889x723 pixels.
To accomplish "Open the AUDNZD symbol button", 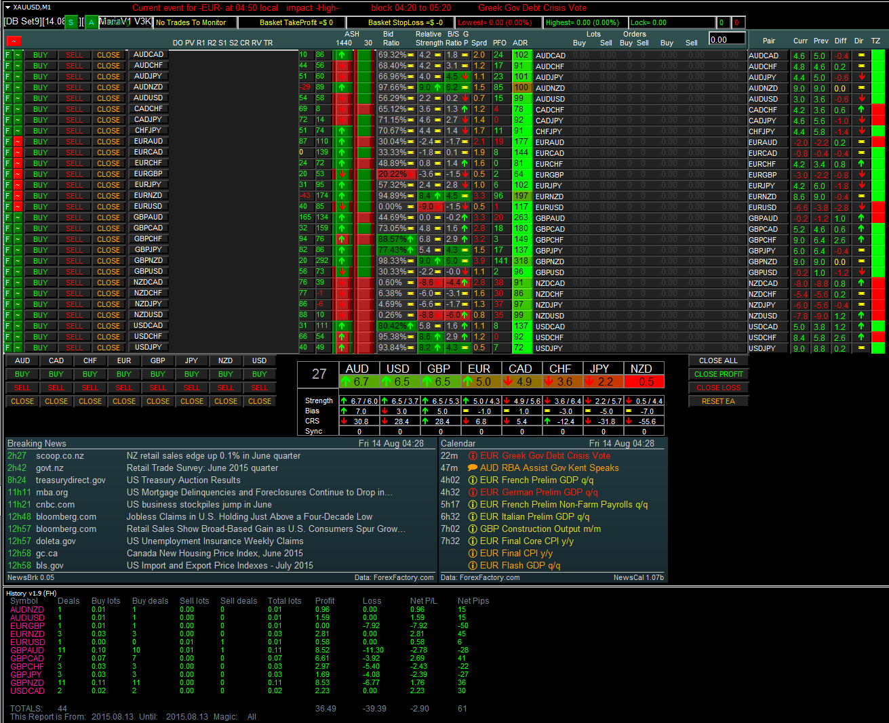I will click(x=149, y=87).
